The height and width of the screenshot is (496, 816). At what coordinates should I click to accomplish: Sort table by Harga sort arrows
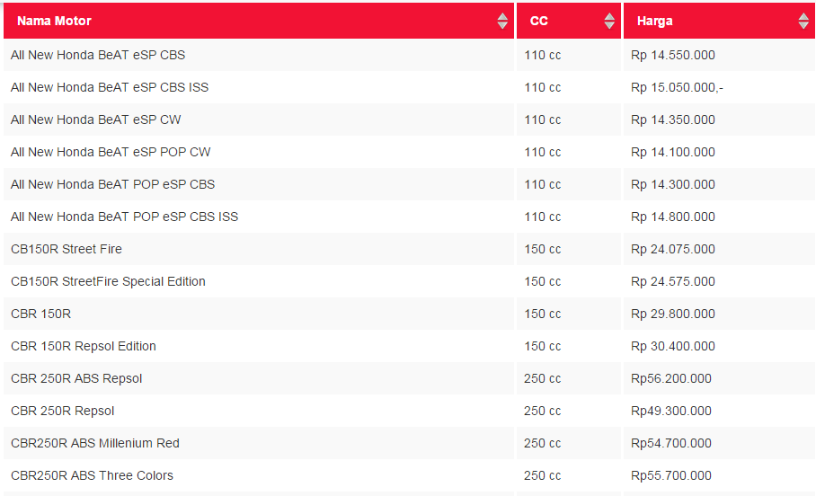(x=803, y=21)
